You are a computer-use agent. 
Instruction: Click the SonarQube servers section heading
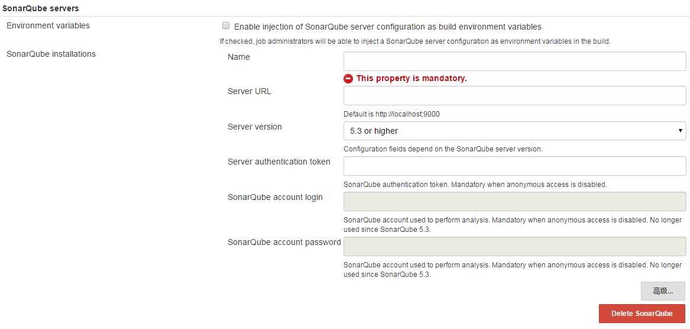tap(41, 8)
